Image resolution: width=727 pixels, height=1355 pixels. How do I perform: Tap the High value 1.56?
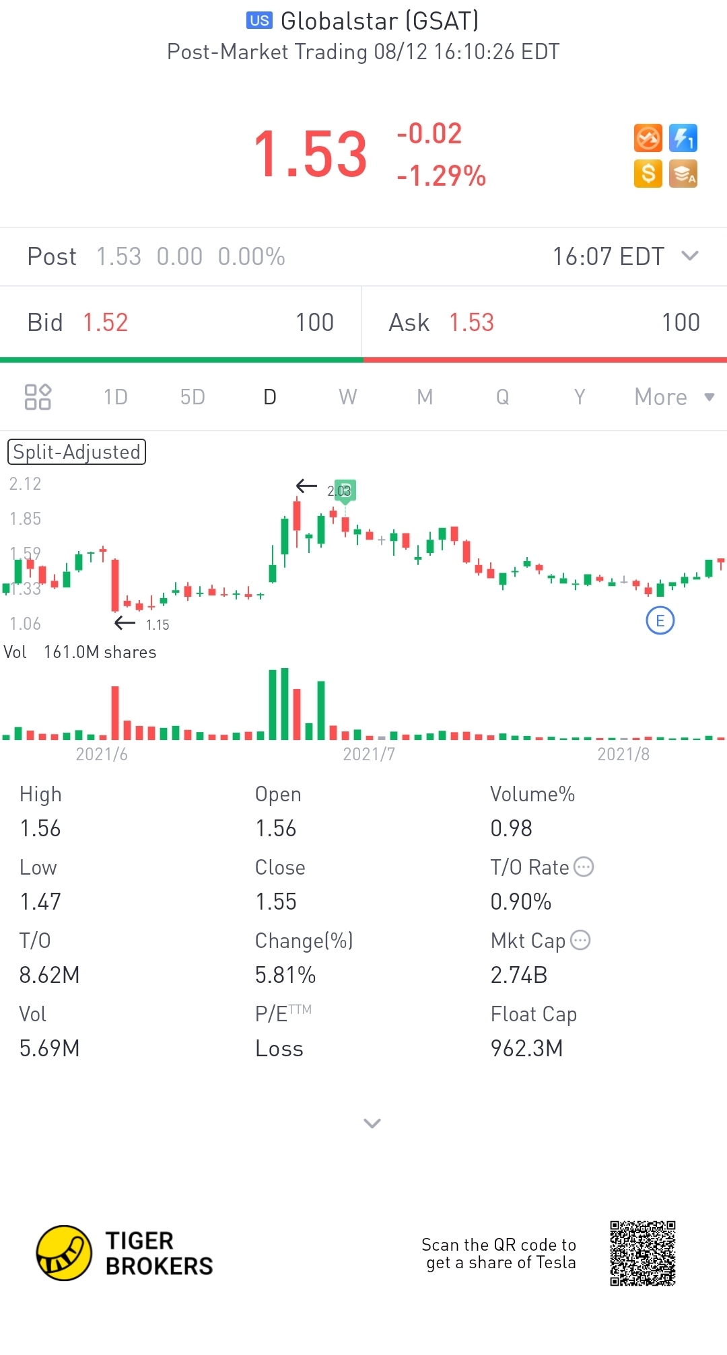tap(40, 828)
